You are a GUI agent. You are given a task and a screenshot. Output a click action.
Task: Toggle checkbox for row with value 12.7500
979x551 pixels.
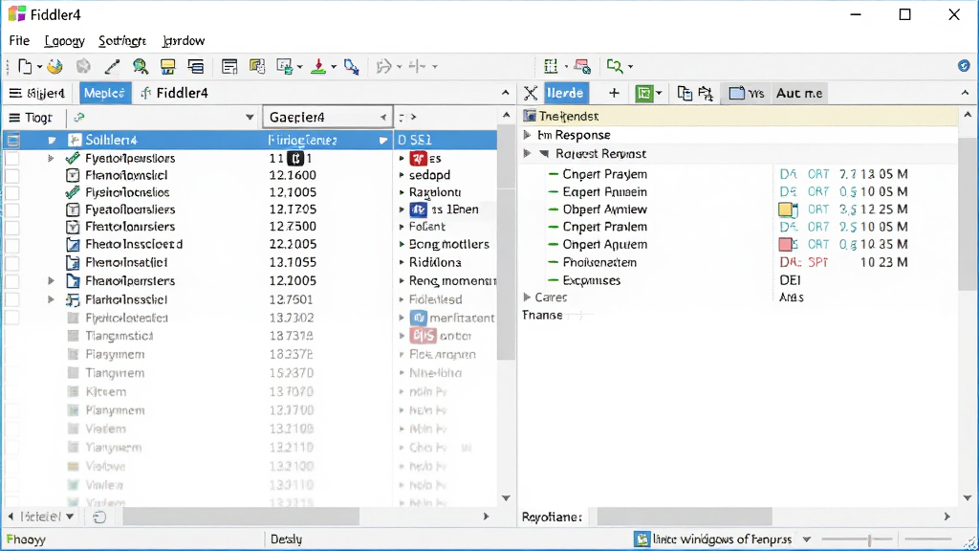pyautogui.click(x=11, y=227)
